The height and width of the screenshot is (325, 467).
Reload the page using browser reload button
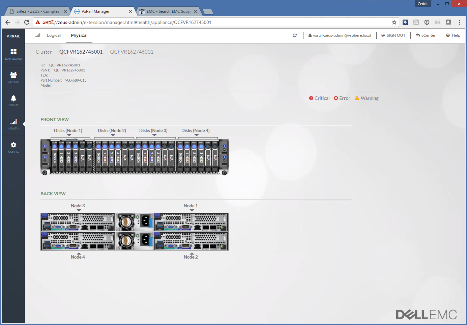click(27, 22)
